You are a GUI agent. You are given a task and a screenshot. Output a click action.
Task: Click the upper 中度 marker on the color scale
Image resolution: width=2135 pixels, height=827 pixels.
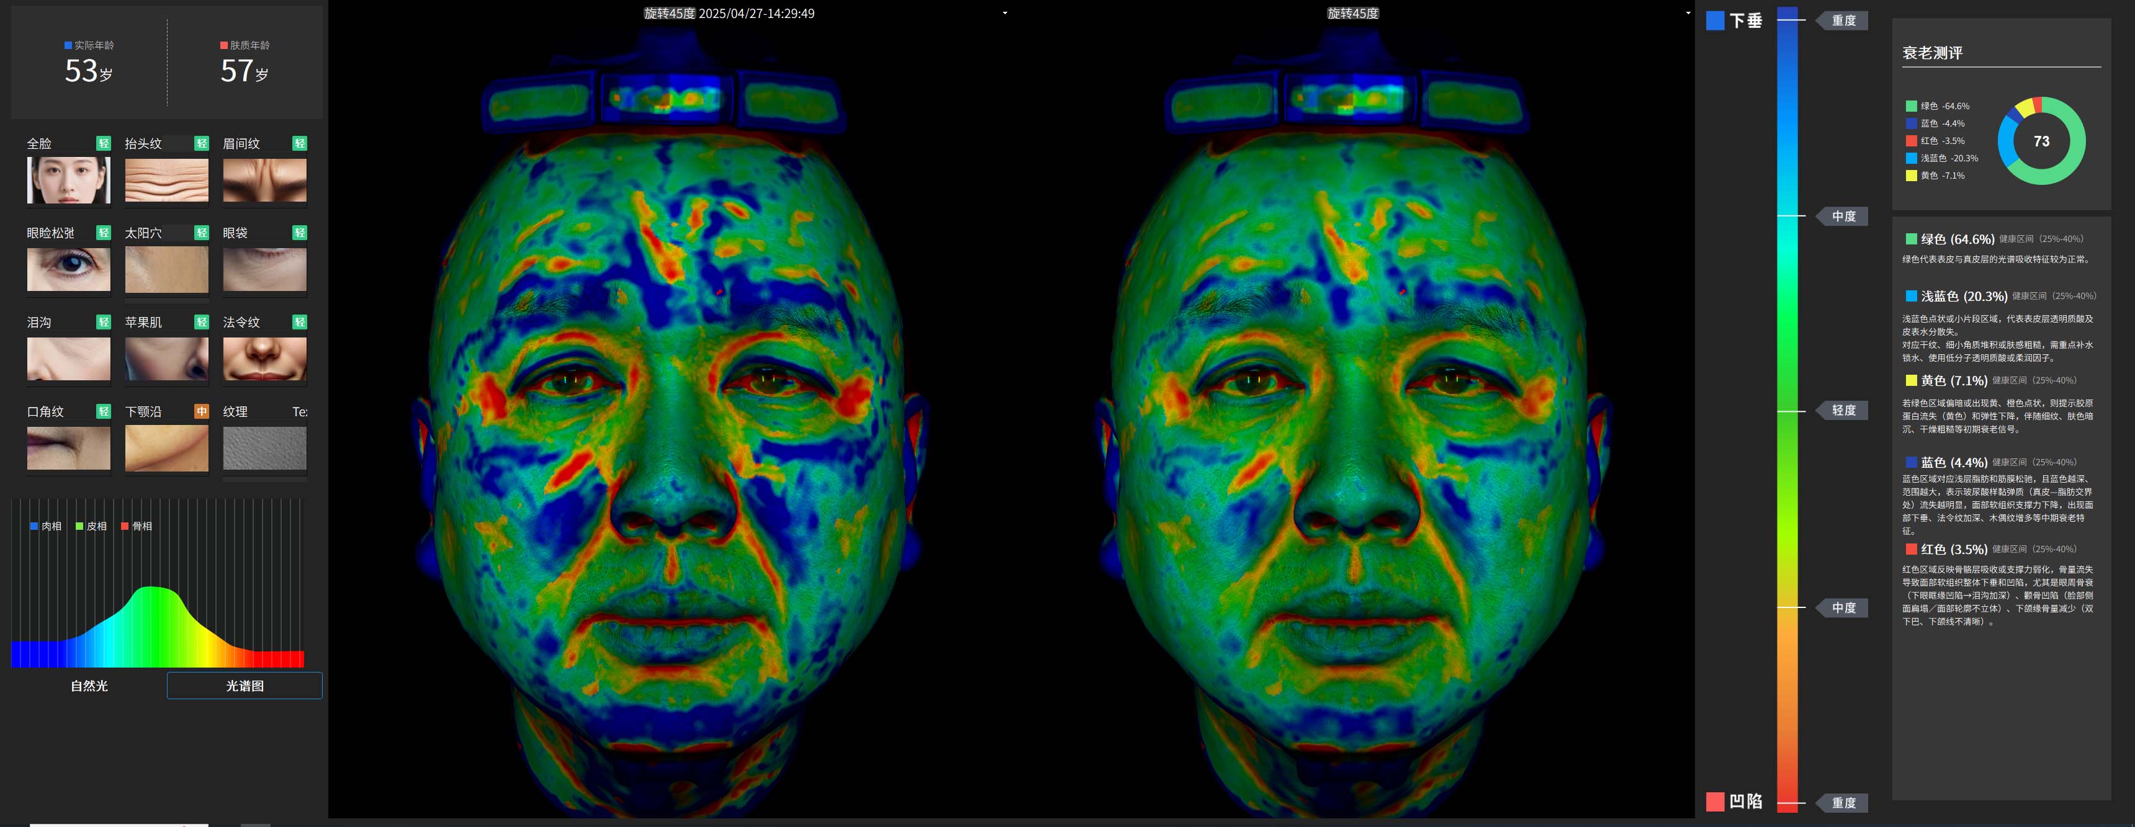click(x=1843, y=217)
